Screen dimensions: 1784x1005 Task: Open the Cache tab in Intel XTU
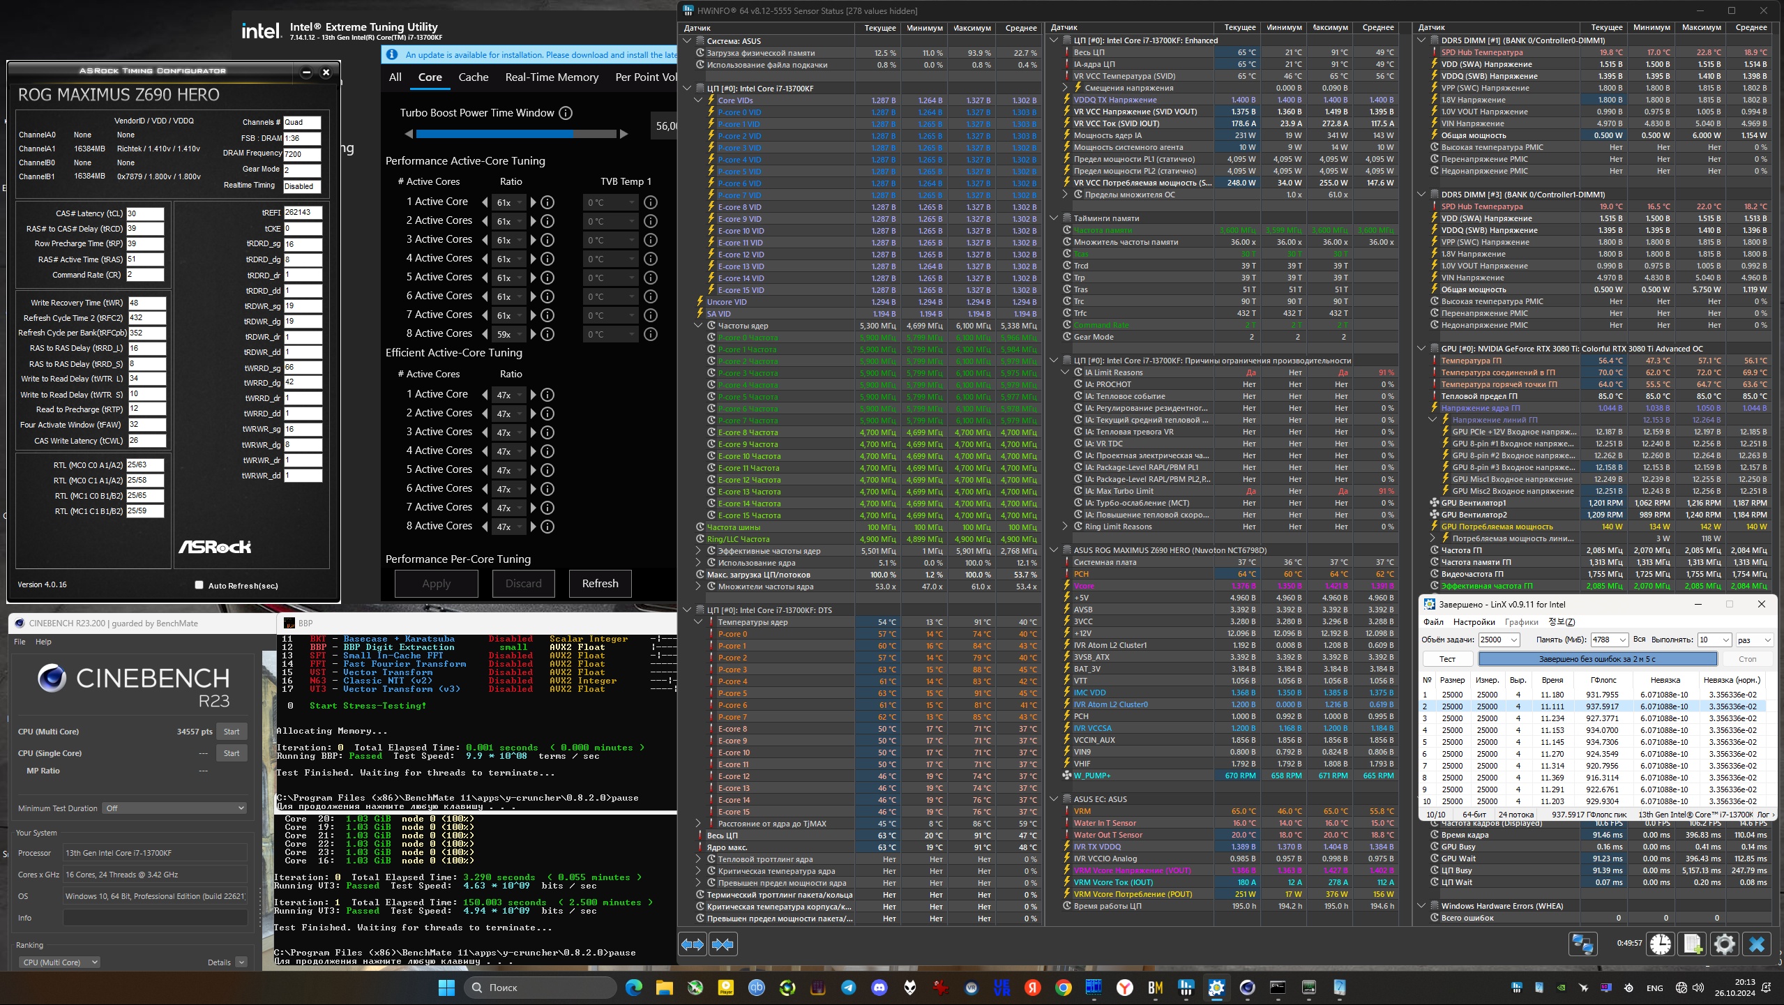click(x=473, y=77)
